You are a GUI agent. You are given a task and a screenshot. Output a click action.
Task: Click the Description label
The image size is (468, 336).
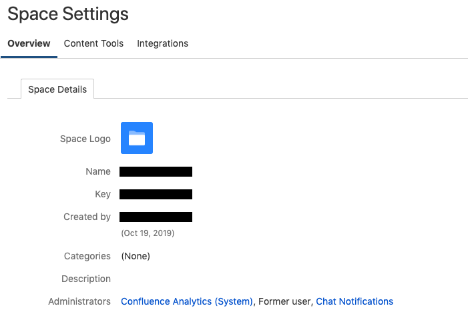86,279
